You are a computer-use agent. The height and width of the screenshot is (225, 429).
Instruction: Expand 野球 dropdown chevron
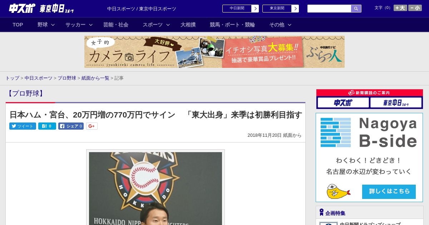(53, 25)
